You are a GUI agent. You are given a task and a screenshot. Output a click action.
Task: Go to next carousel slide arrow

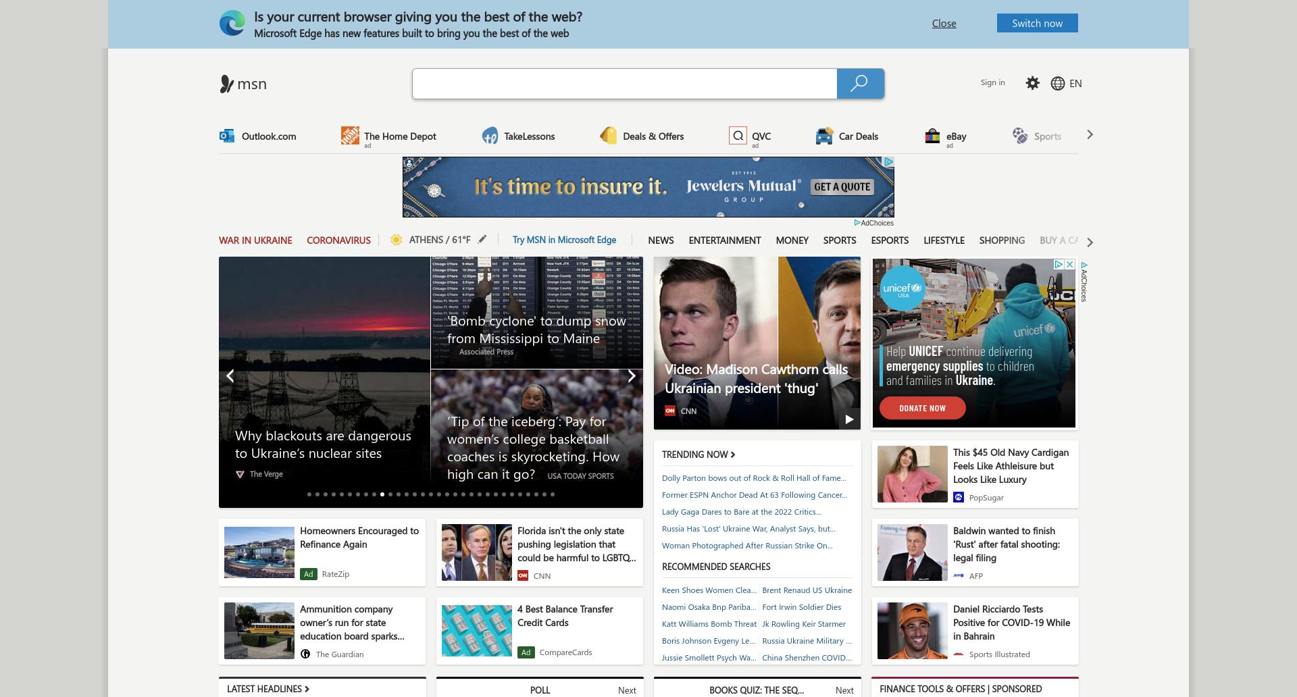[x=632, y=376]
